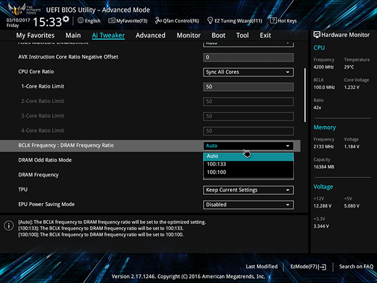Viewport: 377px width, 283px height.
Task: Open Qfan Control fan icon
Action: pyautogui.click(x=158, y=21)
